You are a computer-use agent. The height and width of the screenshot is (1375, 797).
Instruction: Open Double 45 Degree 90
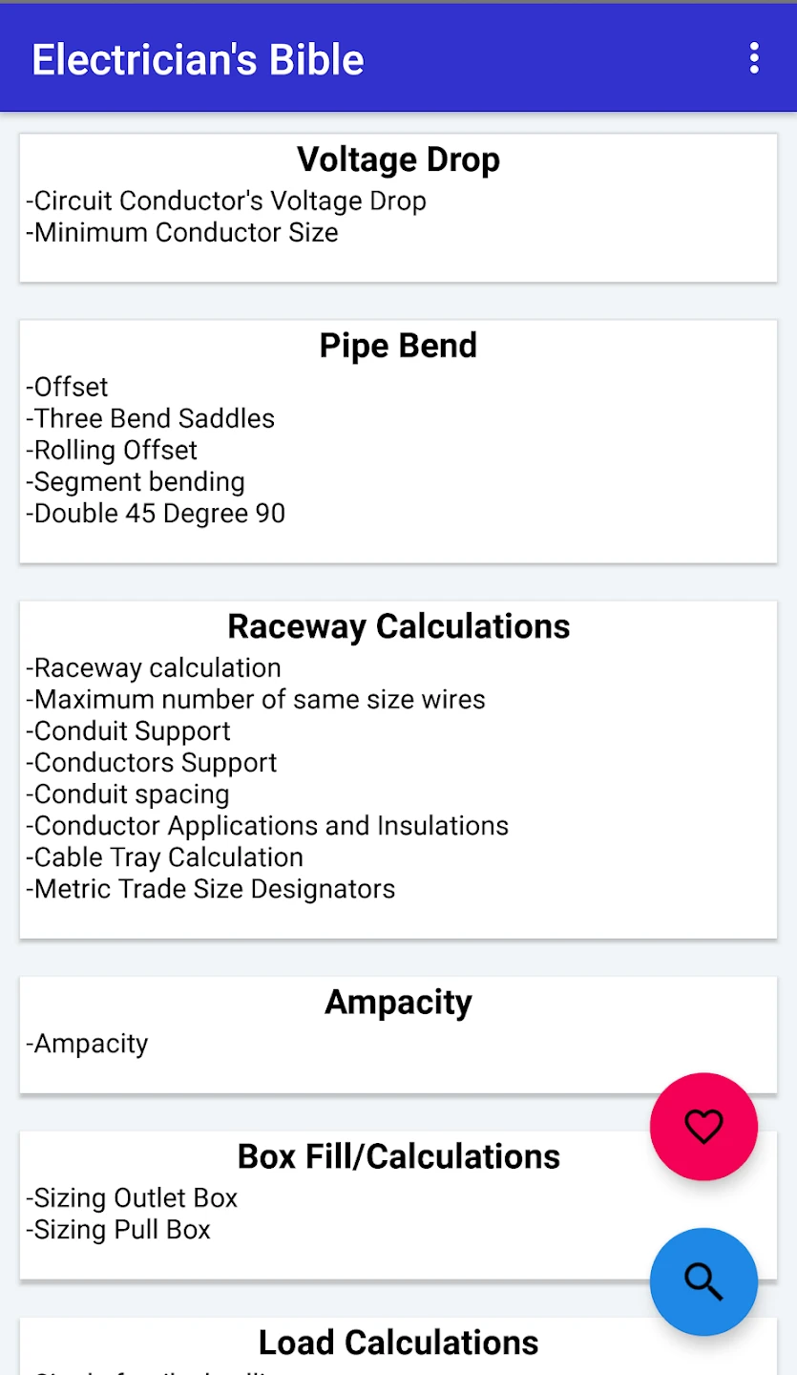(x=156, y=514)
